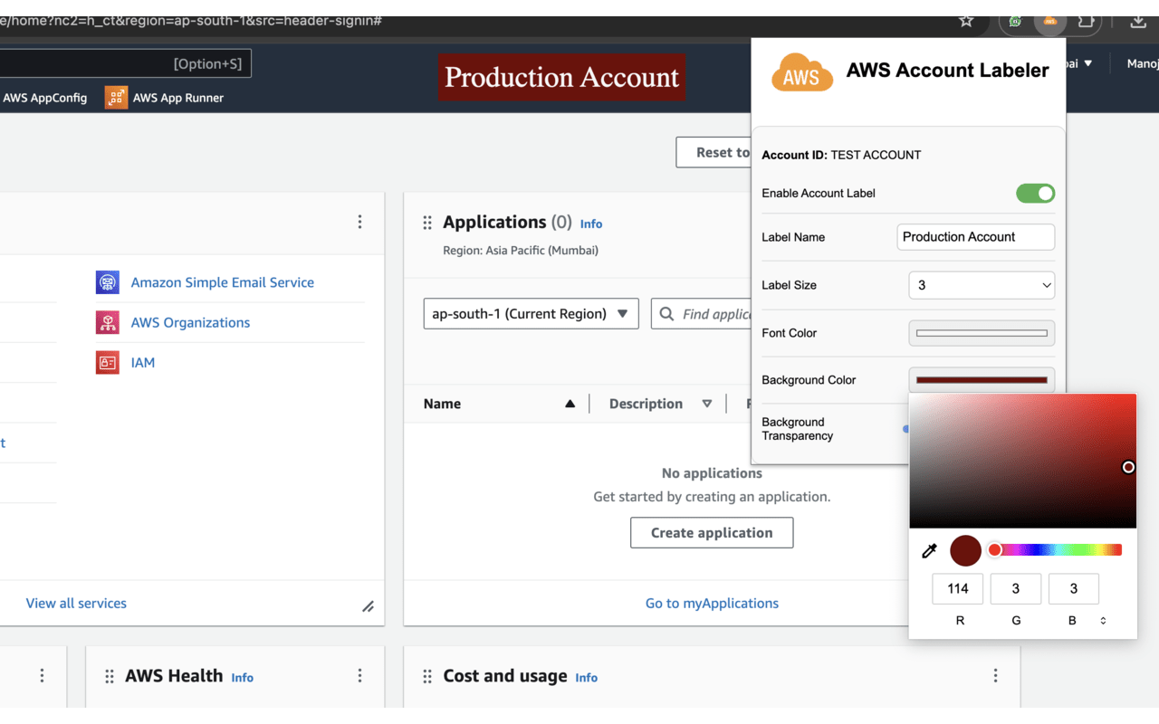Click the AWS Account Labeler cloud logo
Viewport: 1159px width, 724px height.
click(x=801, y=70)
